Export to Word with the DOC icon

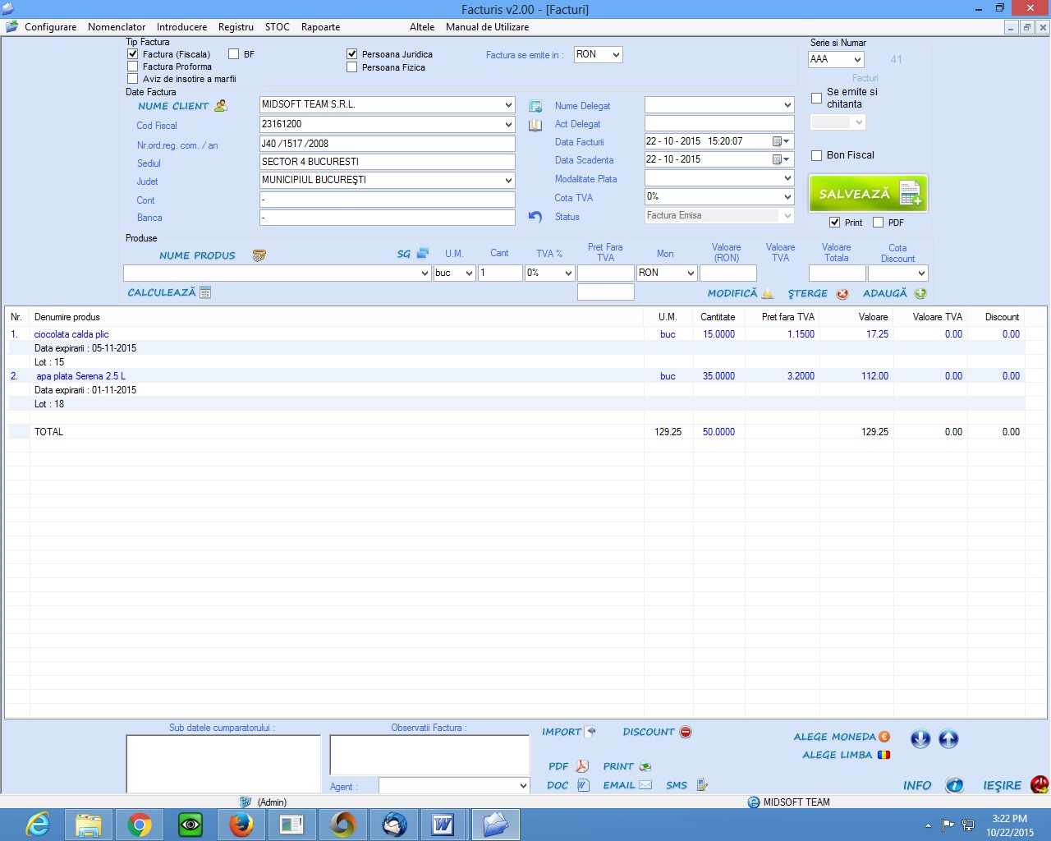coord(583,785)
